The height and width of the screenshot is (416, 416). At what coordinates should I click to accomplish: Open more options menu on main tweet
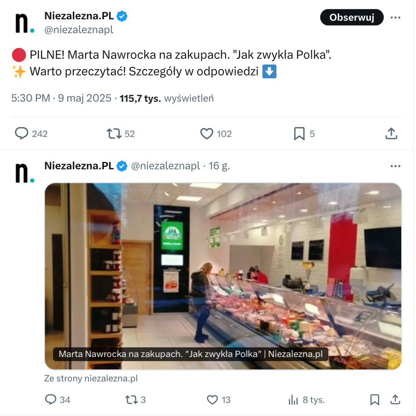(395, 18)
